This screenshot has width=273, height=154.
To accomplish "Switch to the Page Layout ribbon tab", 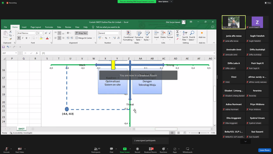I will tap(36, 27).
